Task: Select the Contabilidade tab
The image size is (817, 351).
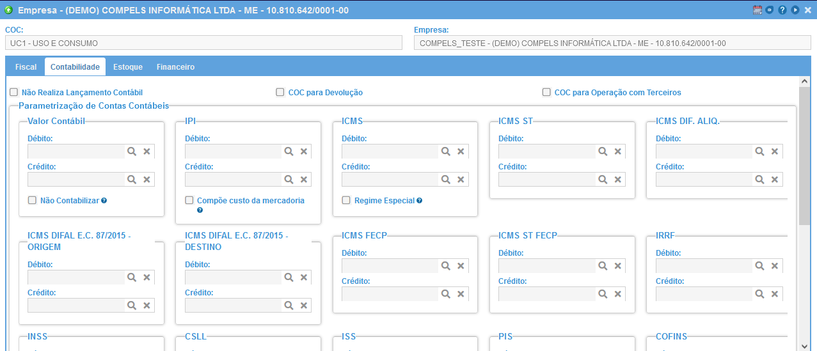Action: [x=75, y=66]
